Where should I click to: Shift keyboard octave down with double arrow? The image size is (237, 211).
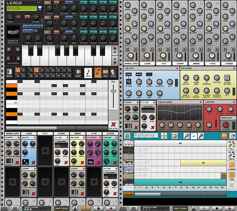(x=115, y=61)
